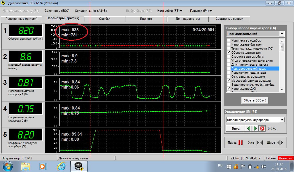Click the red Пауза pause bars icon
This screenshot has width=294, height=172.
tap(240, 142)
